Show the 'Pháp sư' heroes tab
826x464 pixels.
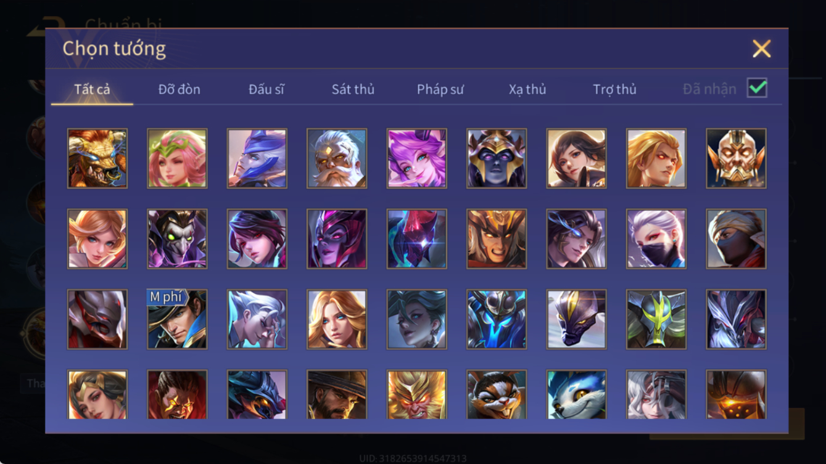coord(440,89)
